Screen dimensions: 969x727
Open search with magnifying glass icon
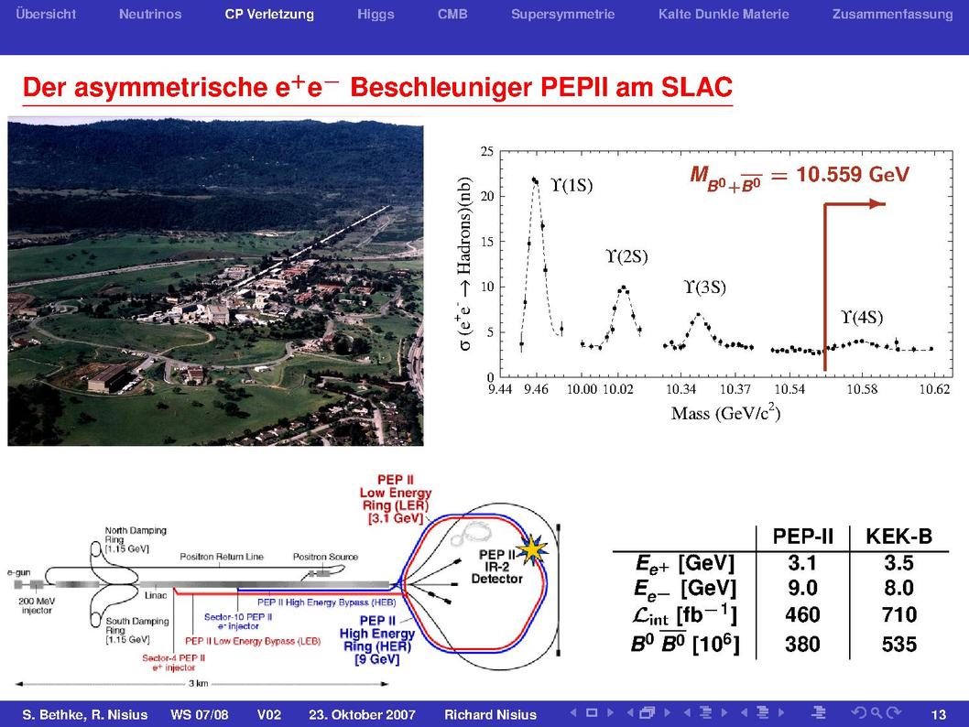(876, 712)
